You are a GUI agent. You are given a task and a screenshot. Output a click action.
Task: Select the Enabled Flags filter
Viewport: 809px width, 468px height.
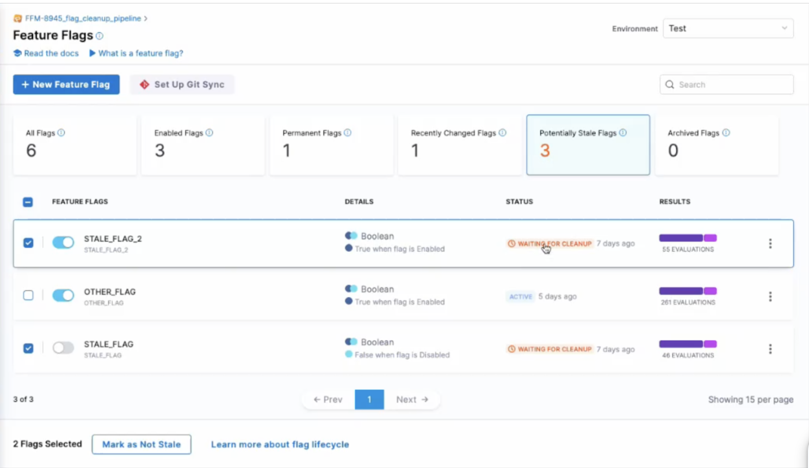point(203,144)
